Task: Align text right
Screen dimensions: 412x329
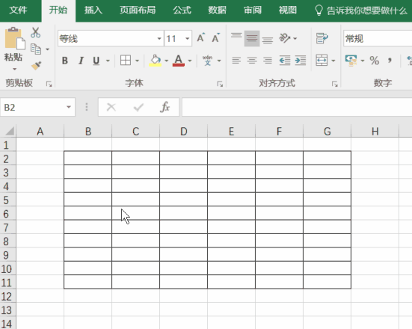Action: pyautogui.click(x=268, y=61)
